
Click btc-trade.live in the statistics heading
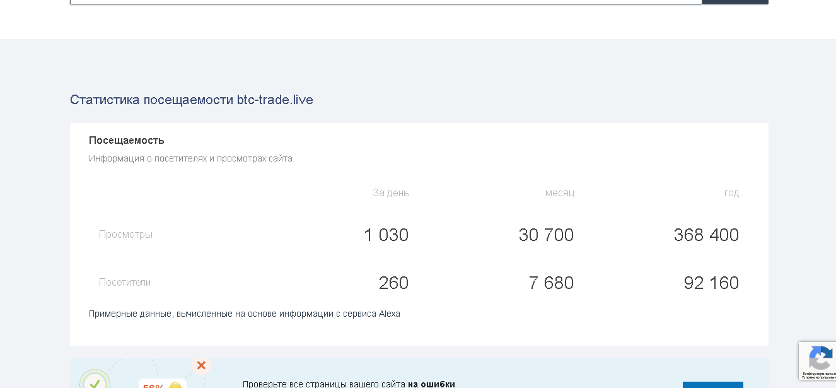coord(275,100)
